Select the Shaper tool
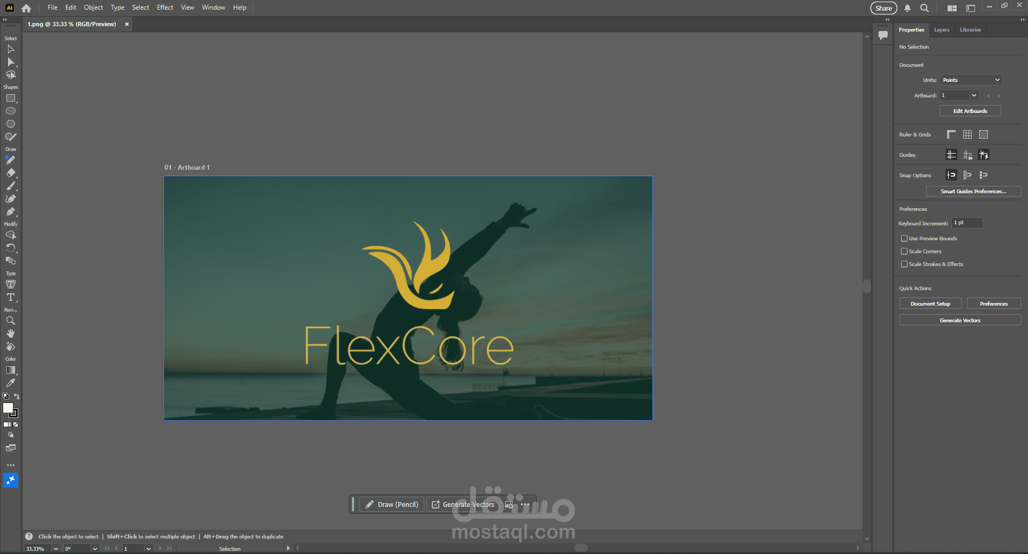 (x=11, y=136)
